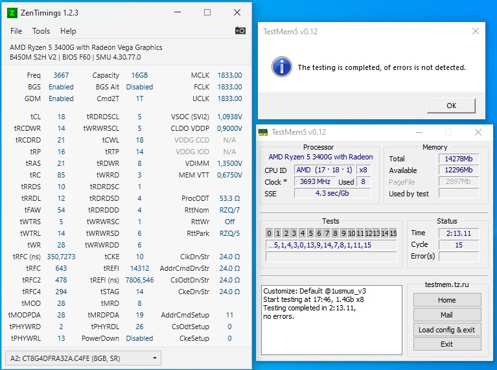Click the x8 core count field
Screen dimensions: 497x370
[x=364, y=170]
